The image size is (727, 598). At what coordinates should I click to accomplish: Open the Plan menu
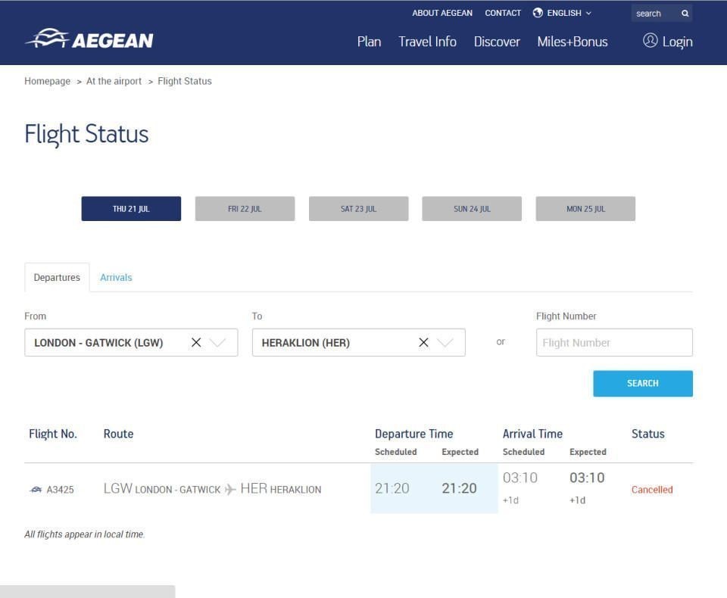coord(369,42)
